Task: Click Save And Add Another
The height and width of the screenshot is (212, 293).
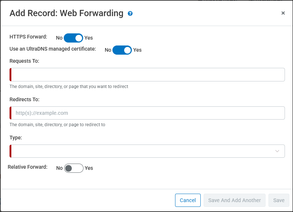Action: click(234, 200)
